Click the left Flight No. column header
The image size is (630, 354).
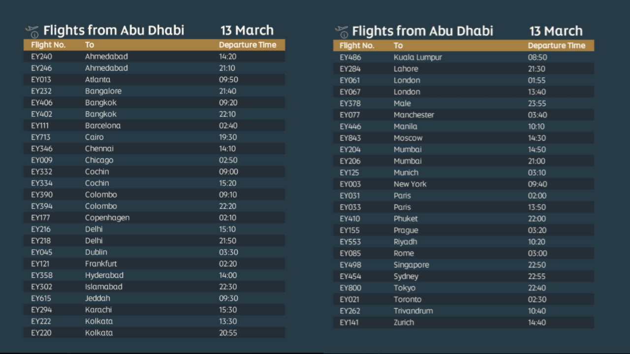click(x=48, y=45)
